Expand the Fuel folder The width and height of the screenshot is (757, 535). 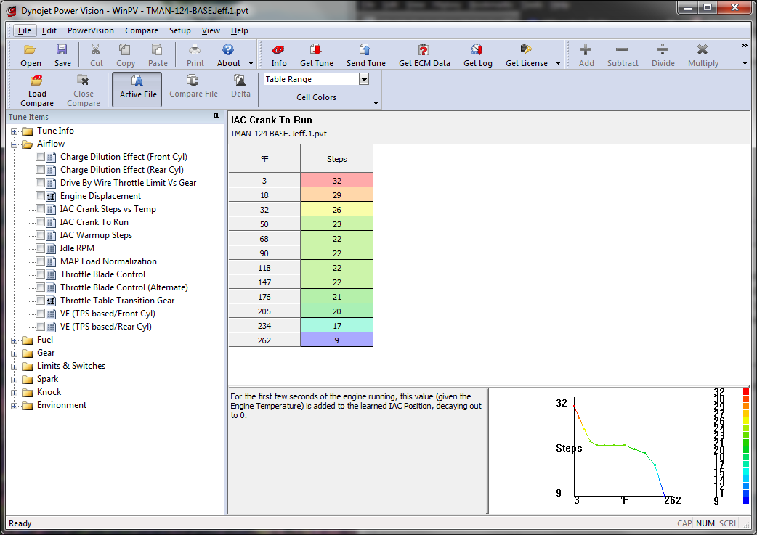pyautogui.click(x=15, y=340)
